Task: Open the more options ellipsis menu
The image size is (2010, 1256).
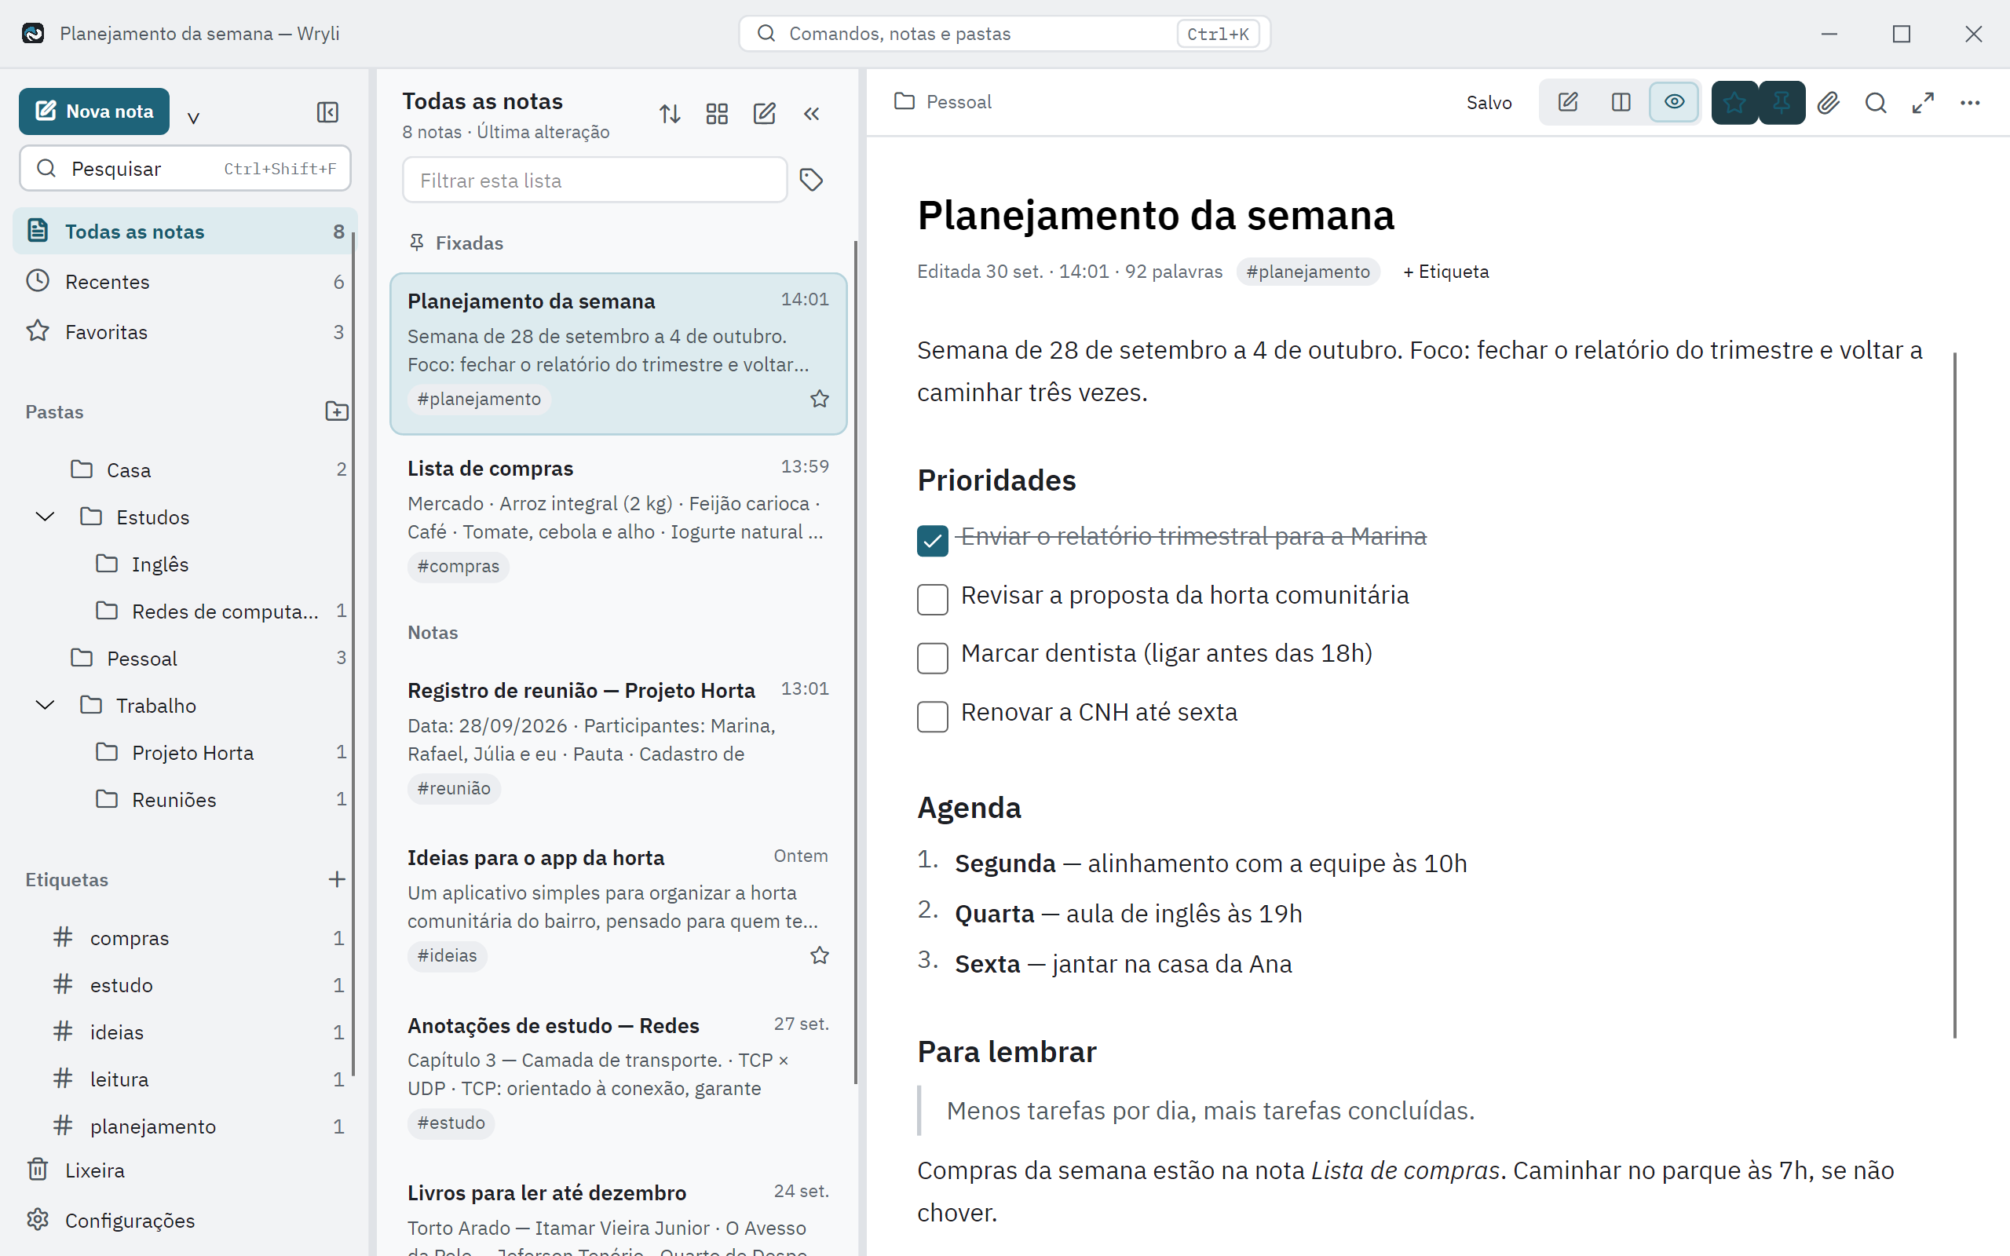Action: (x=1970, y=103)
